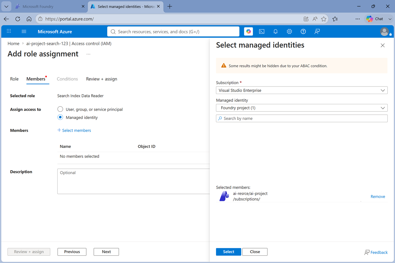Remove the selected ai-project member

click(x=378, y=197)
